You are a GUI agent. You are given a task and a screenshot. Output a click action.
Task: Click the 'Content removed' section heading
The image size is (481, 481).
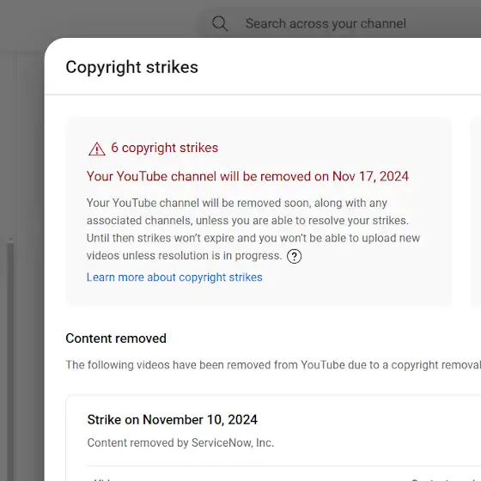click(x=116, y=338)
